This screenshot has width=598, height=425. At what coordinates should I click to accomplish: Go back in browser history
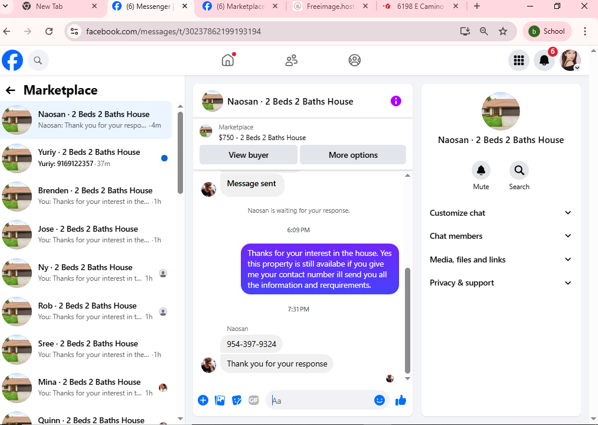coord(7,31)
